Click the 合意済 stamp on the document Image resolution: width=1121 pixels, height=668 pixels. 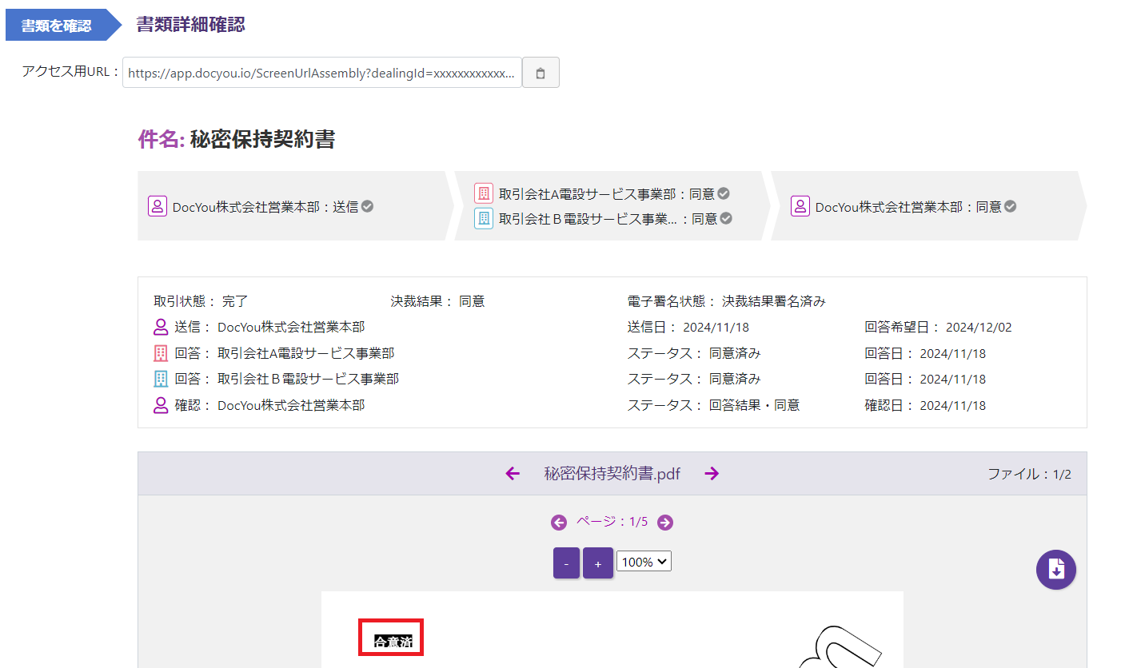[392, 641]
